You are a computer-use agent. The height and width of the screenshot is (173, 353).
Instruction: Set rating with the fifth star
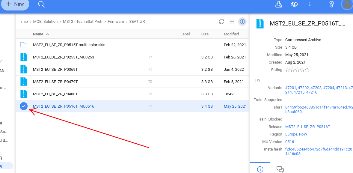[307, 70]
